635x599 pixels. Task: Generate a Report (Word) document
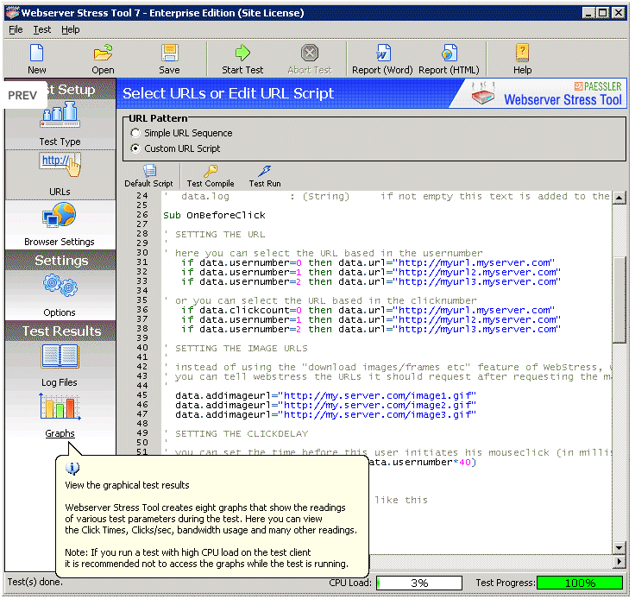tap(383, 53)
